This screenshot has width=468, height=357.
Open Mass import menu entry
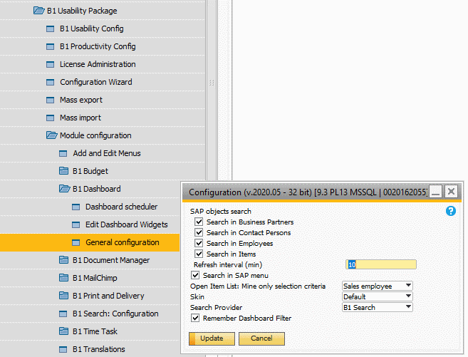pyautogui.click(x=80, y=118)
